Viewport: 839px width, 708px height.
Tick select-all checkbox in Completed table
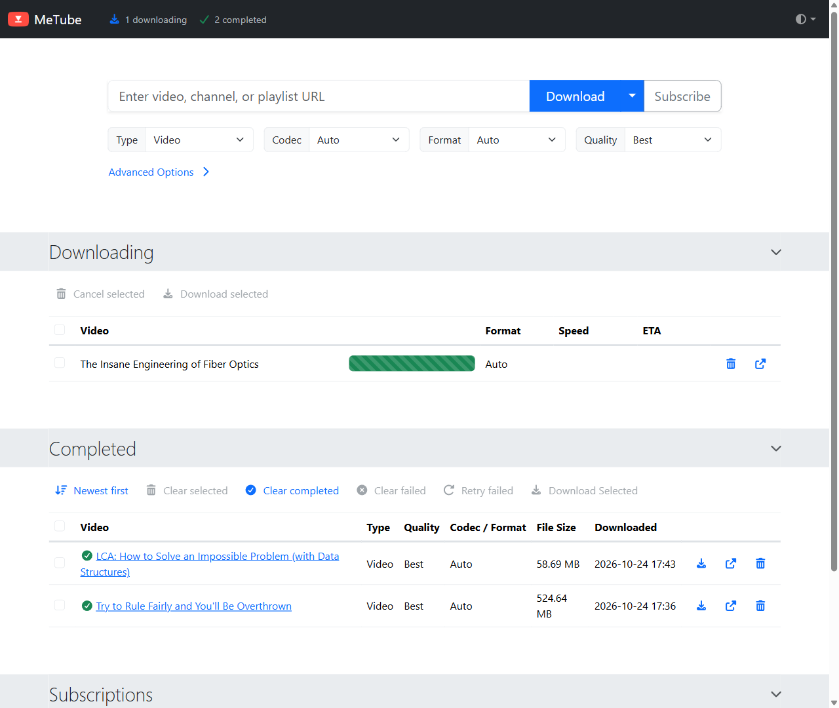tap(60, 526)
